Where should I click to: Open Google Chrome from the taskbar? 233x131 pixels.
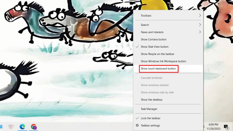(x=34, y=127)
